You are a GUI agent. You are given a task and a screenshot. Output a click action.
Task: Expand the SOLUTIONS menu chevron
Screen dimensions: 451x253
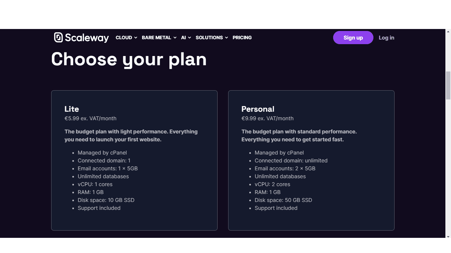(x=226, y=38)
